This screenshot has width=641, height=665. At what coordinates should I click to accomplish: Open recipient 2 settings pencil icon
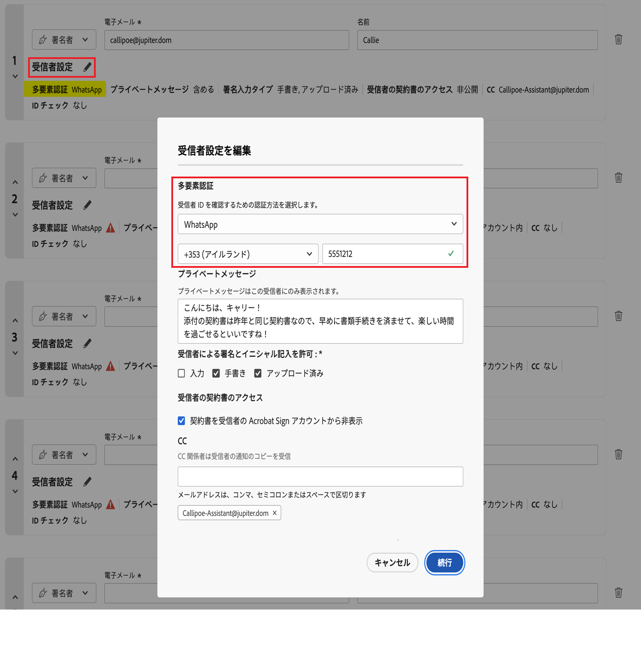[87, 205]
